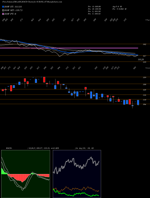Click the 123 price axis label

tap(144, 90)
